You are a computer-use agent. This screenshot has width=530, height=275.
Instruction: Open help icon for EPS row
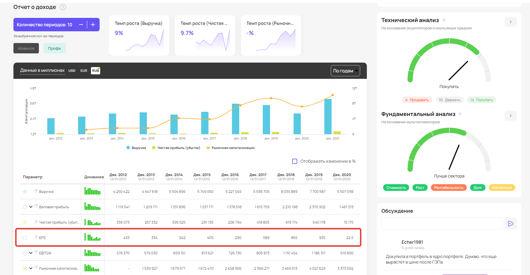click(36, 237)
